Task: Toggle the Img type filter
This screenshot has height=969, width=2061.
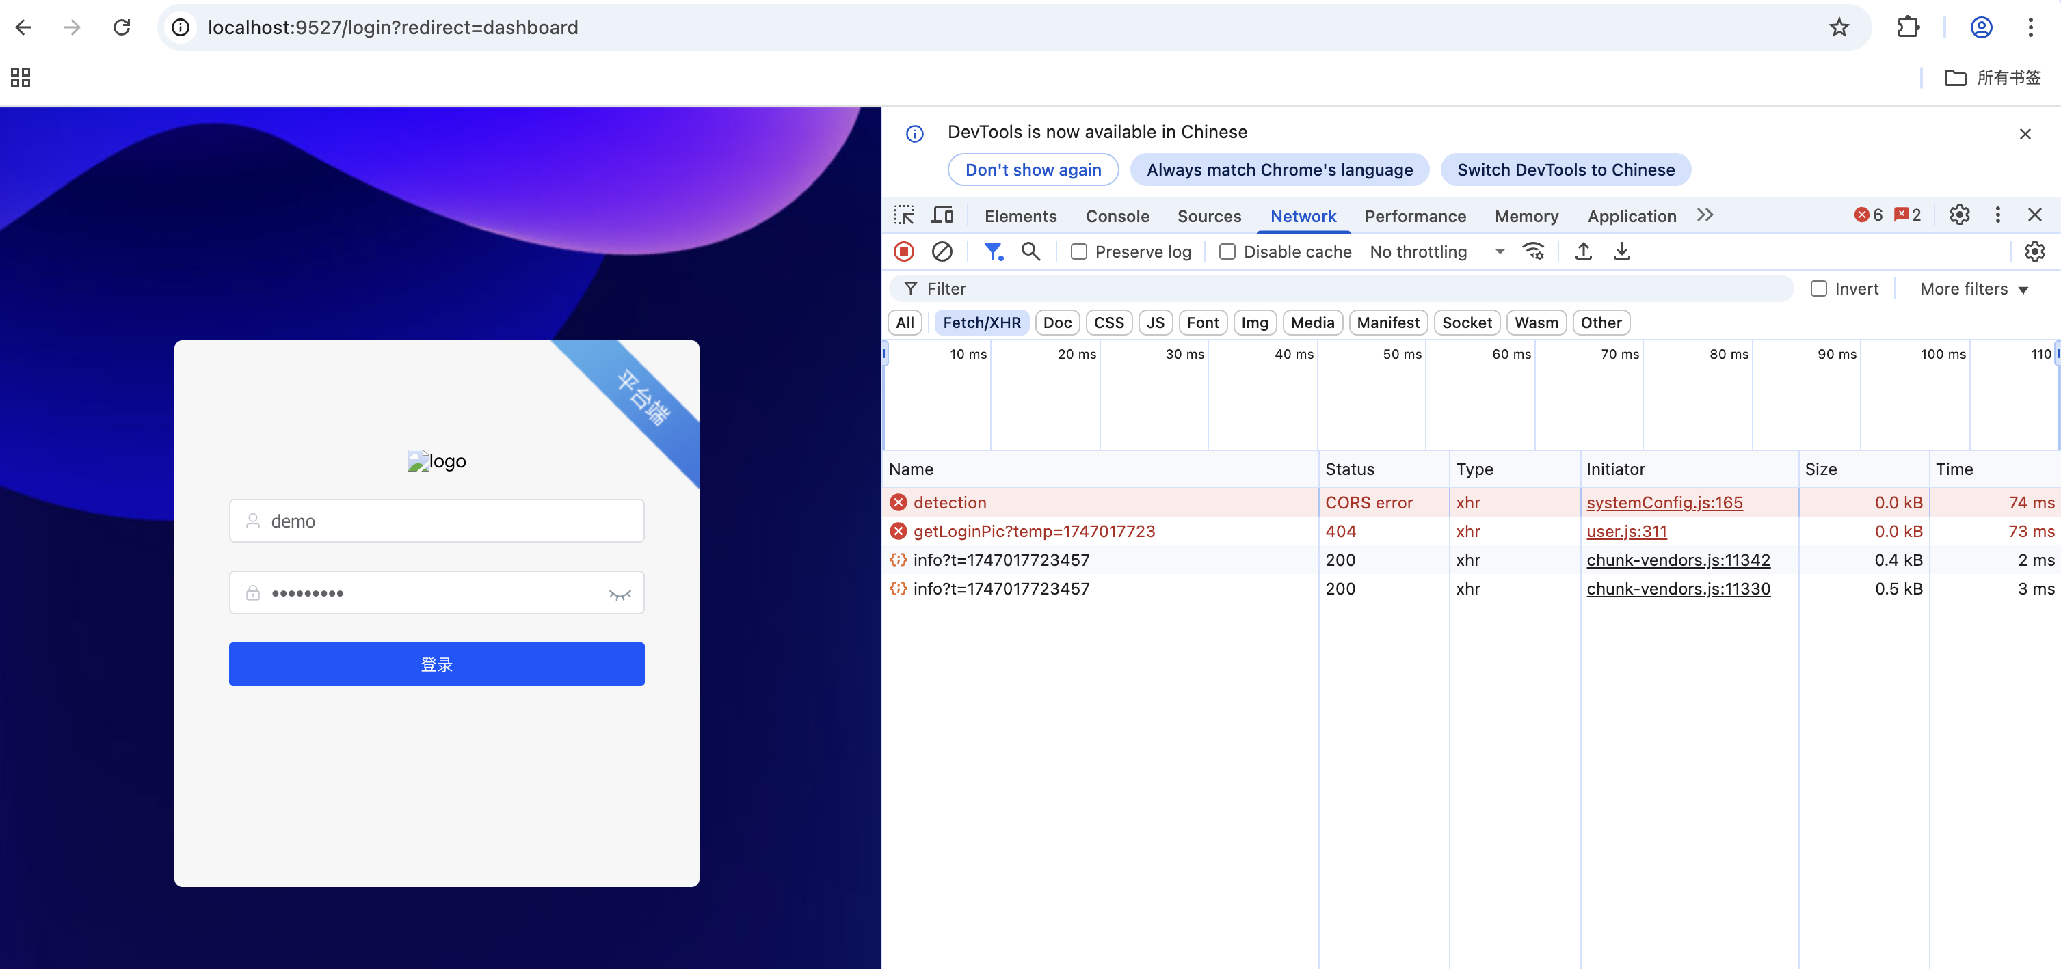Action: tap(1255, 323)
